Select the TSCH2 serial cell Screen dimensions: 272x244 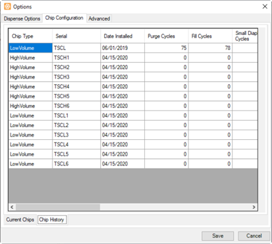point(76,67)
